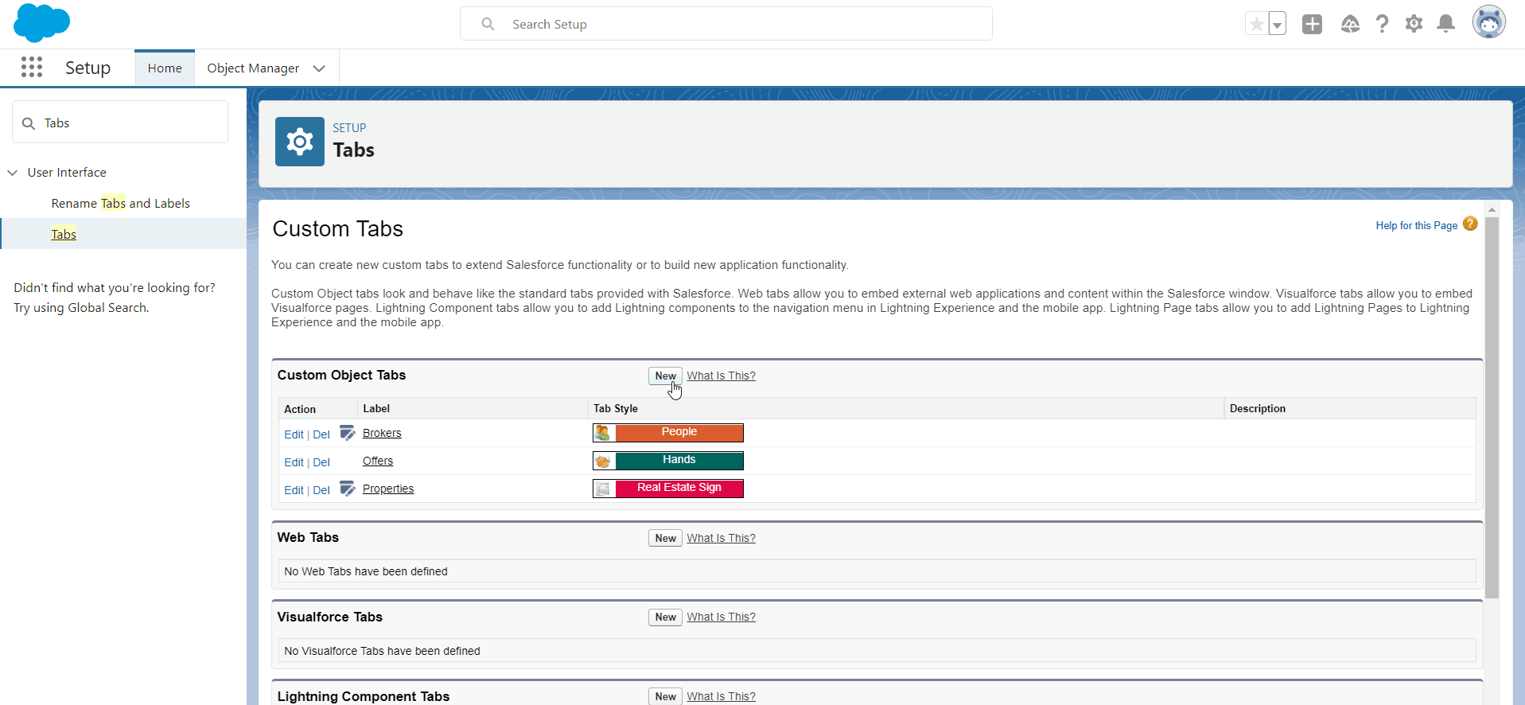Open Help for this Page link
The image size is (1525, 705).
click(1416, 226)
